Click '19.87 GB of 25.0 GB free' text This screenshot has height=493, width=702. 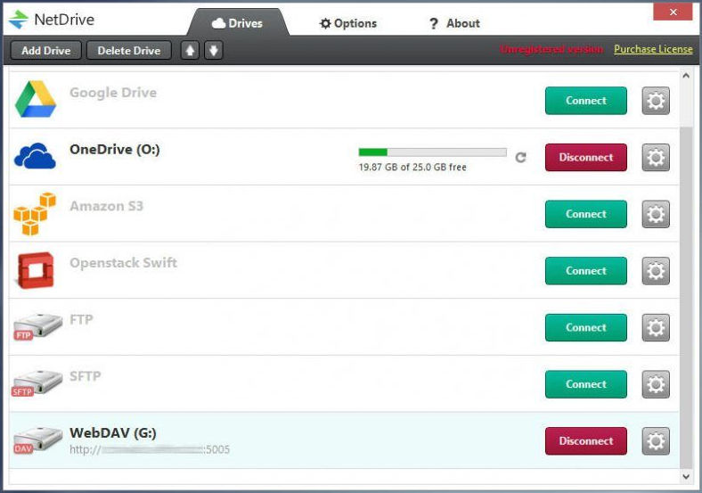[412, 168]
